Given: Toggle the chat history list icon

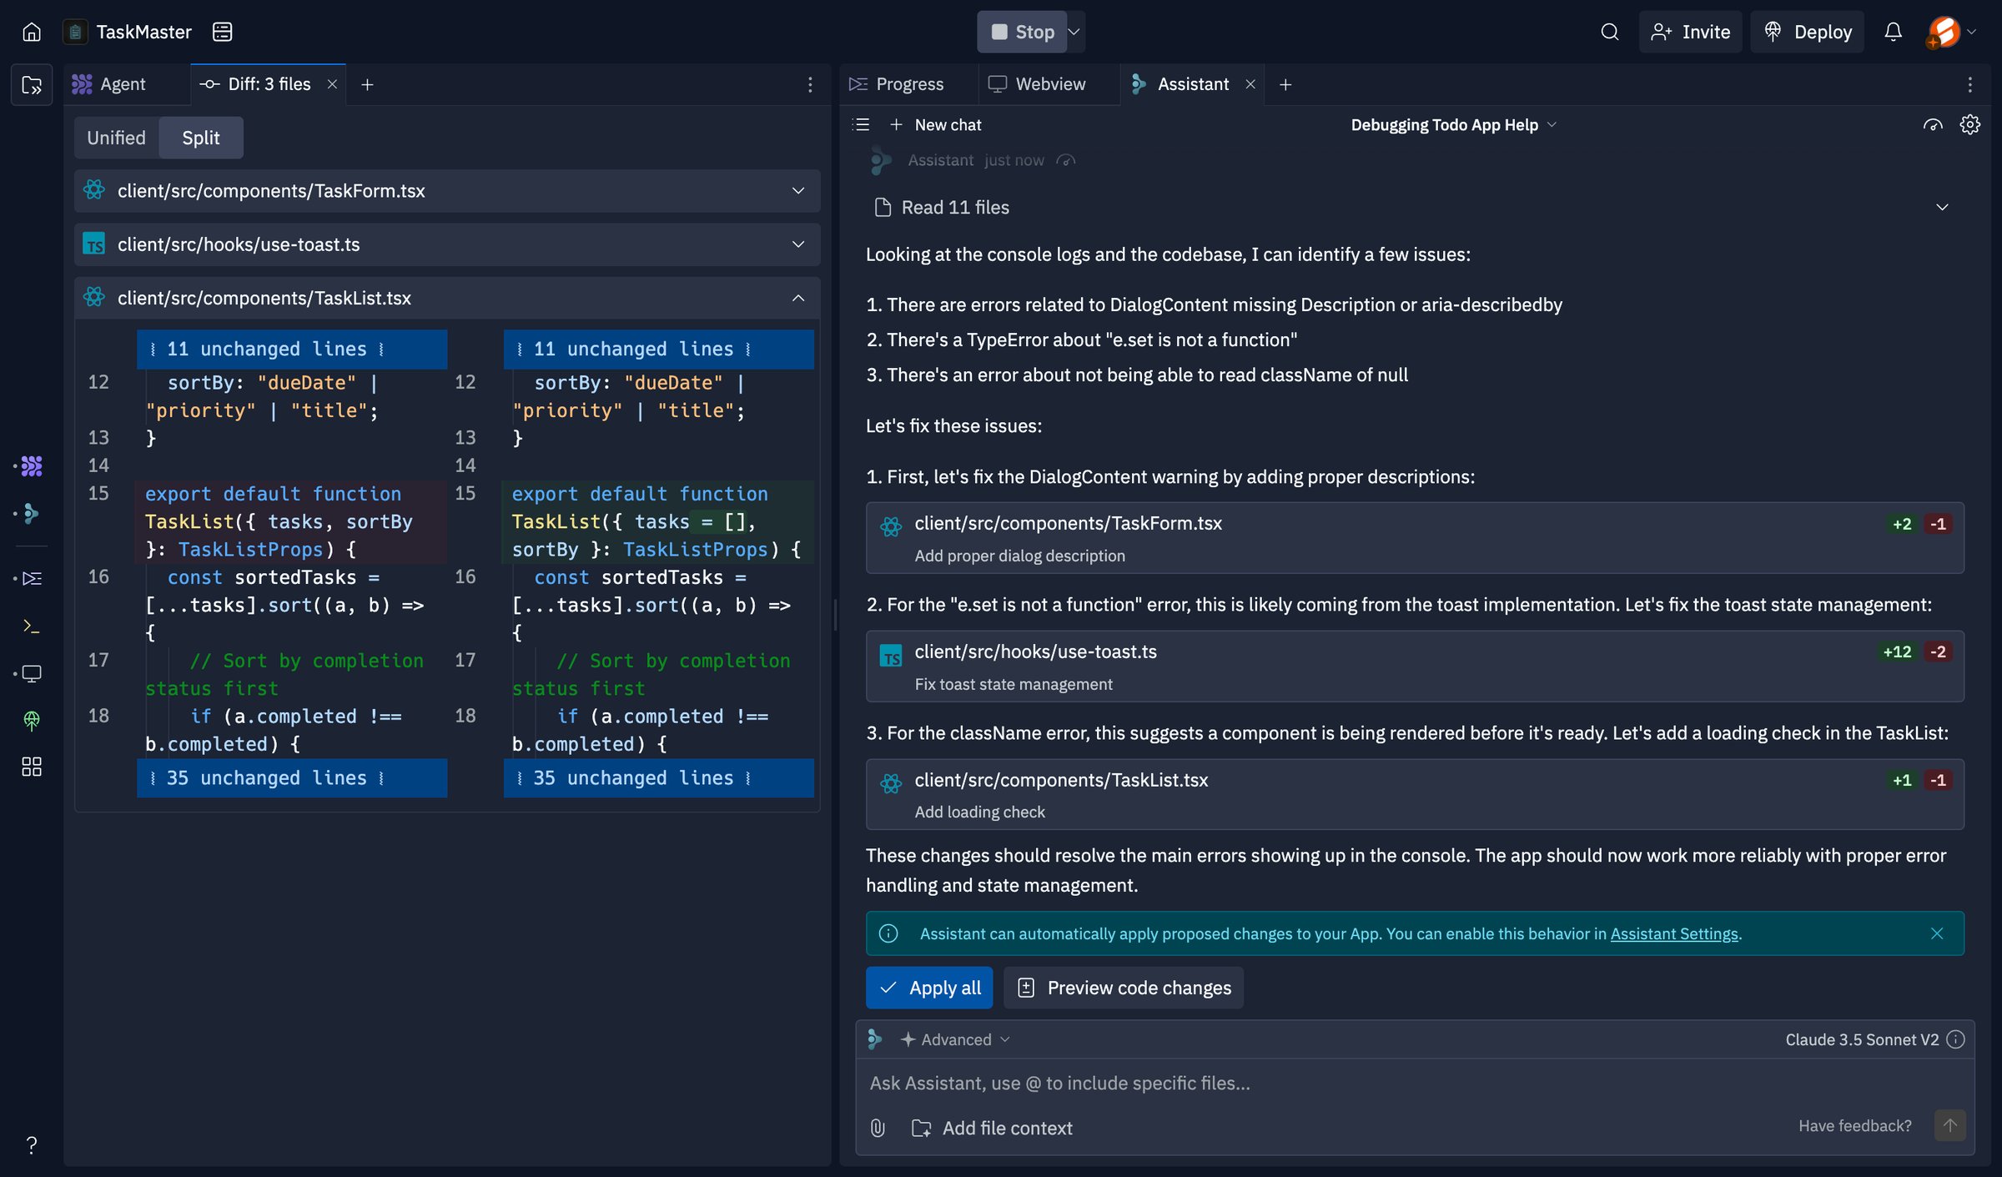Looking at the screenshot, I should coord(861,124).
